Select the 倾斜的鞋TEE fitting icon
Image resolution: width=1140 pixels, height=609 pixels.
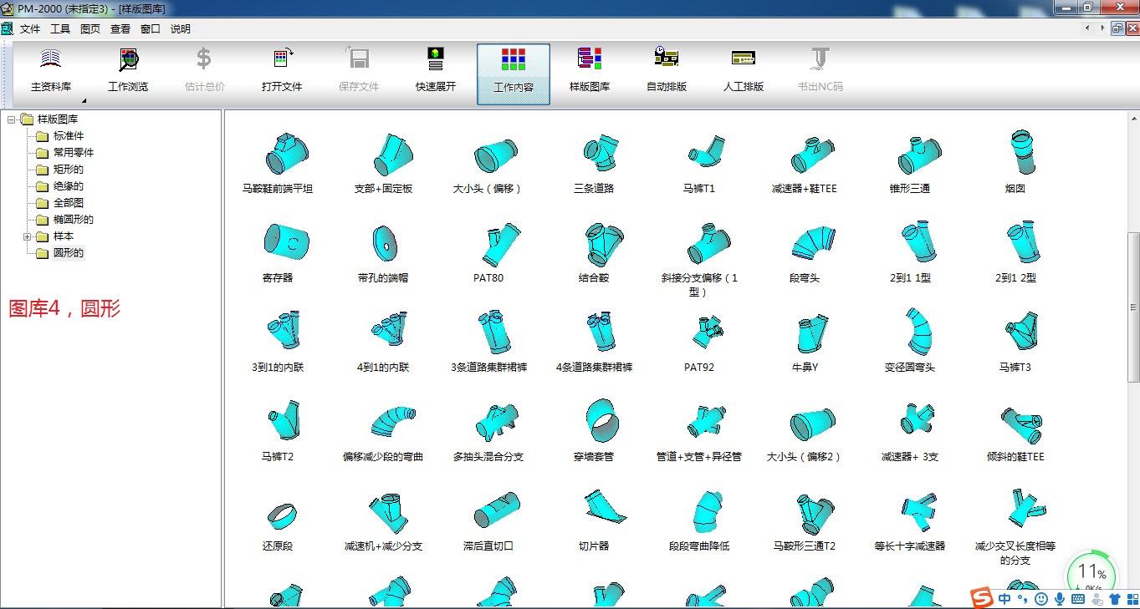[1022, 424]
